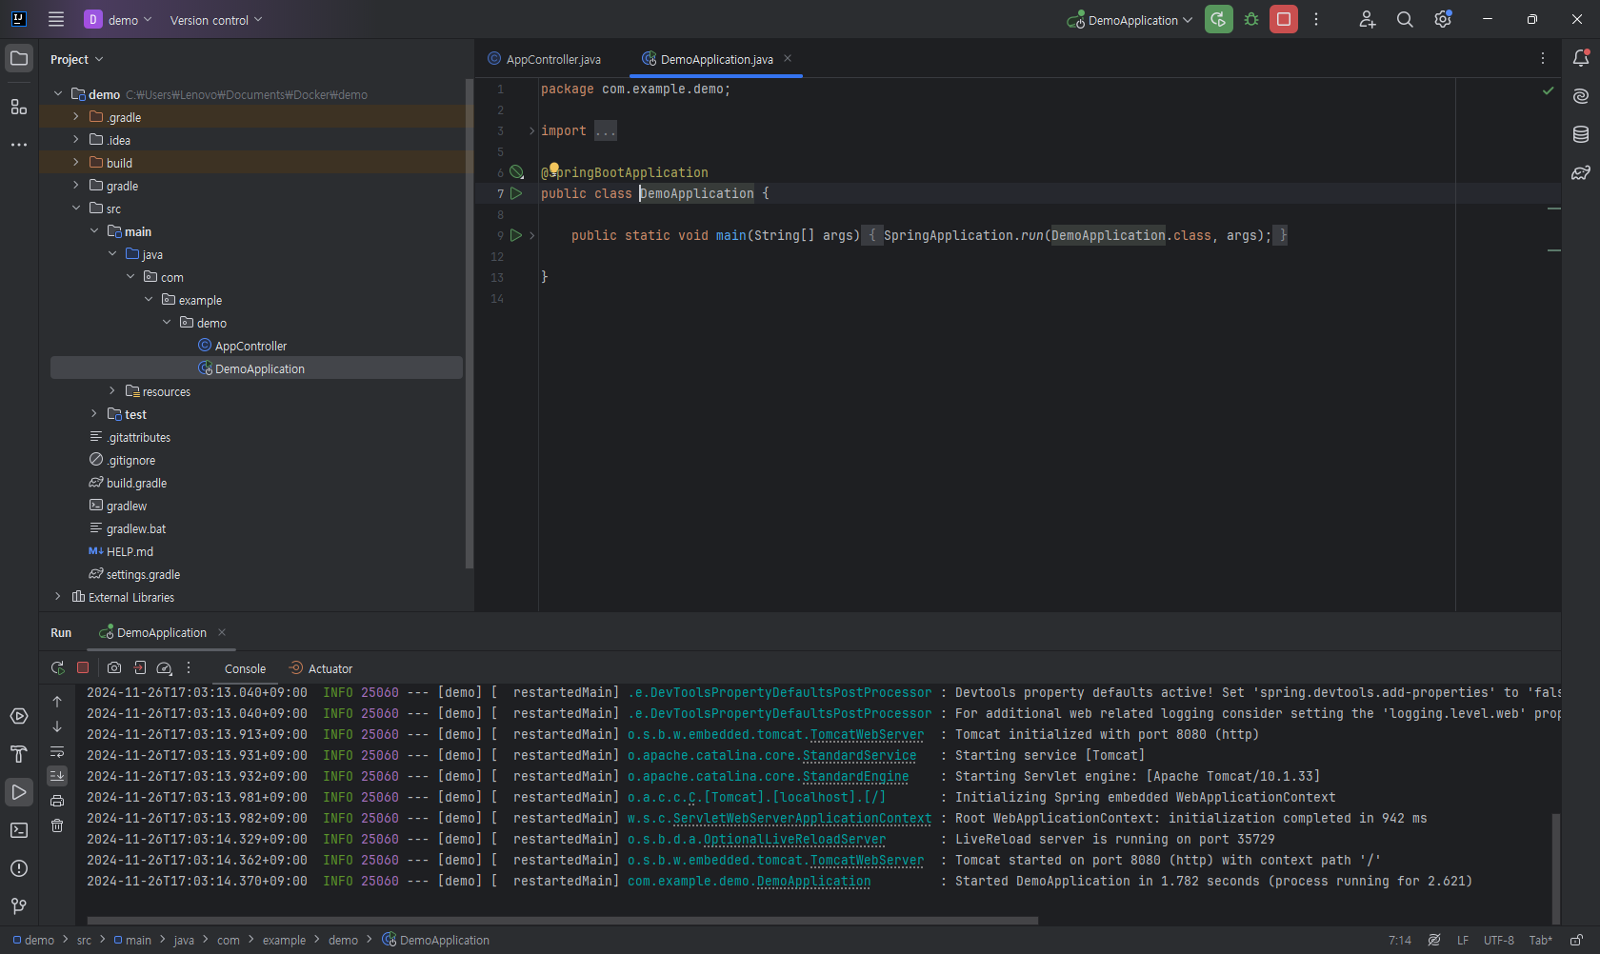The image size is (1600, 954).
Task: Click LF line separator in status bar
Action: coord(1463,940)
